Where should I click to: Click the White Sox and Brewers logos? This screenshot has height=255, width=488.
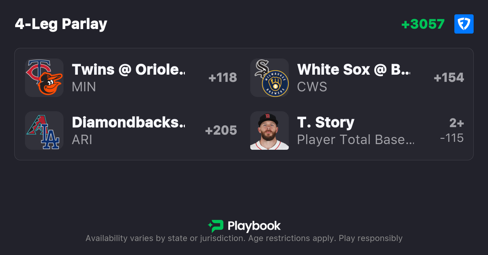pyautogui.click(x=270, y=78)
